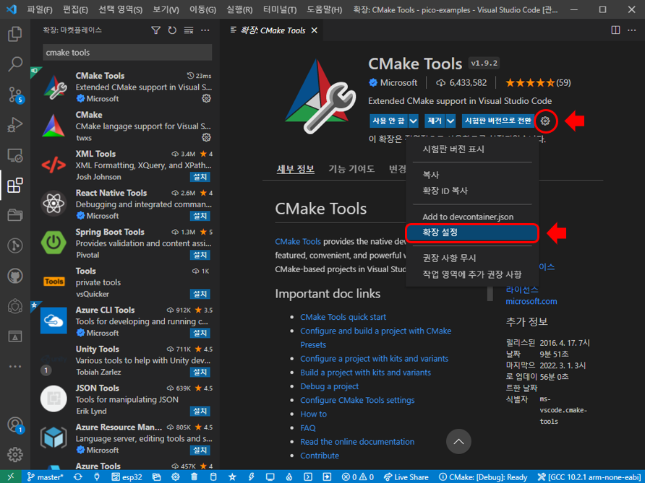Choose 확장 ID 복사 menu entry
The width and height of the screenshot is (645, 483).
coord(472,191)
